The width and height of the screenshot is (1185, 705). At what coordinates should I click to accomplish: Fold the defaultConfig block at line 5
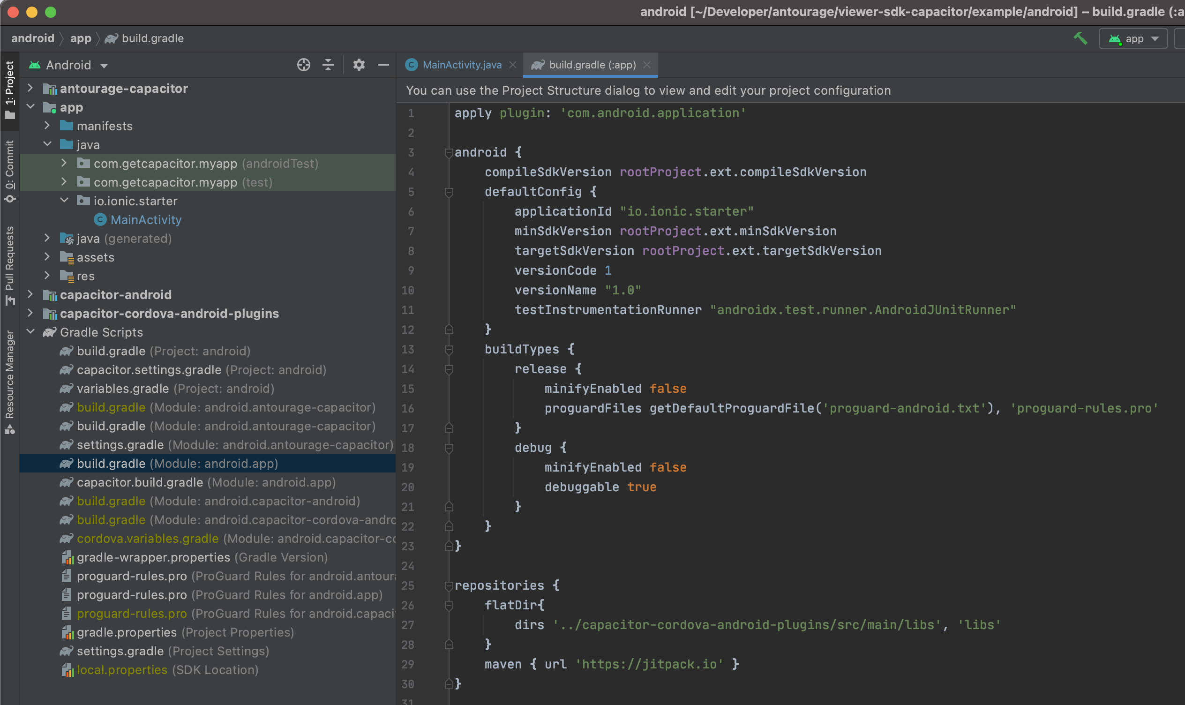coord(448,192)
